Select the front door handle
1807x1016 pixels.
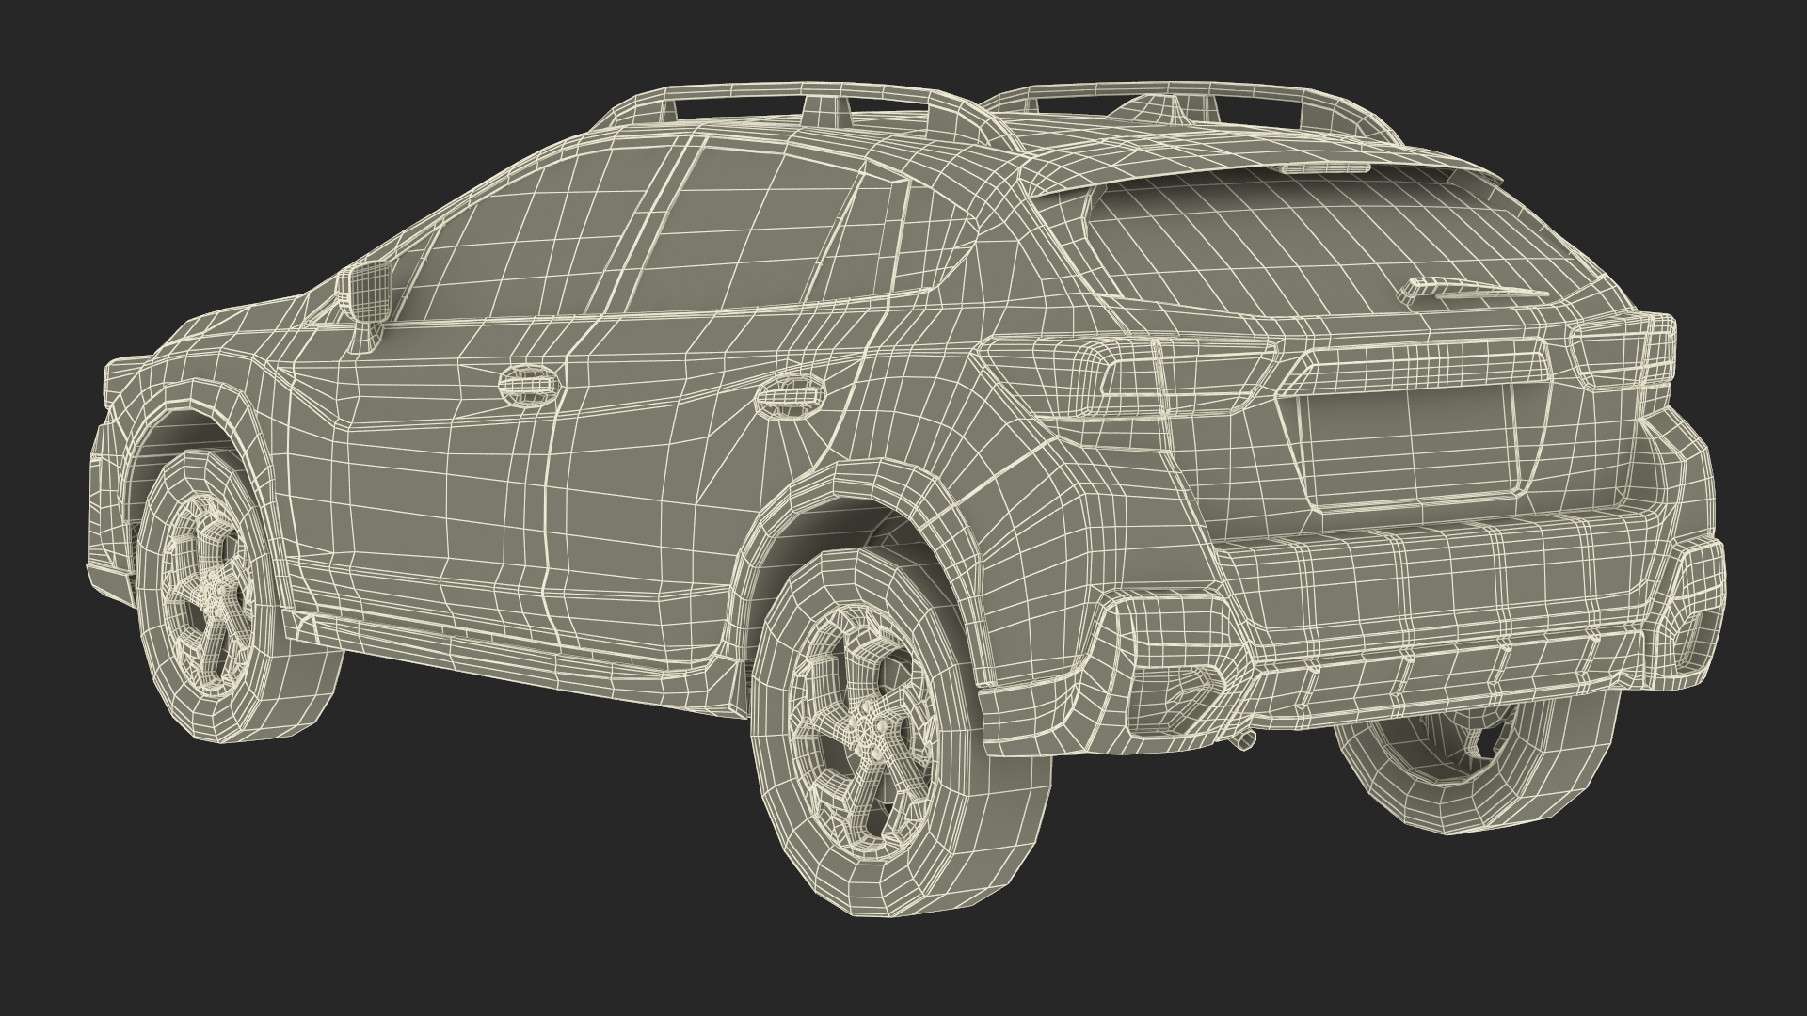click(x=528, y=385)
